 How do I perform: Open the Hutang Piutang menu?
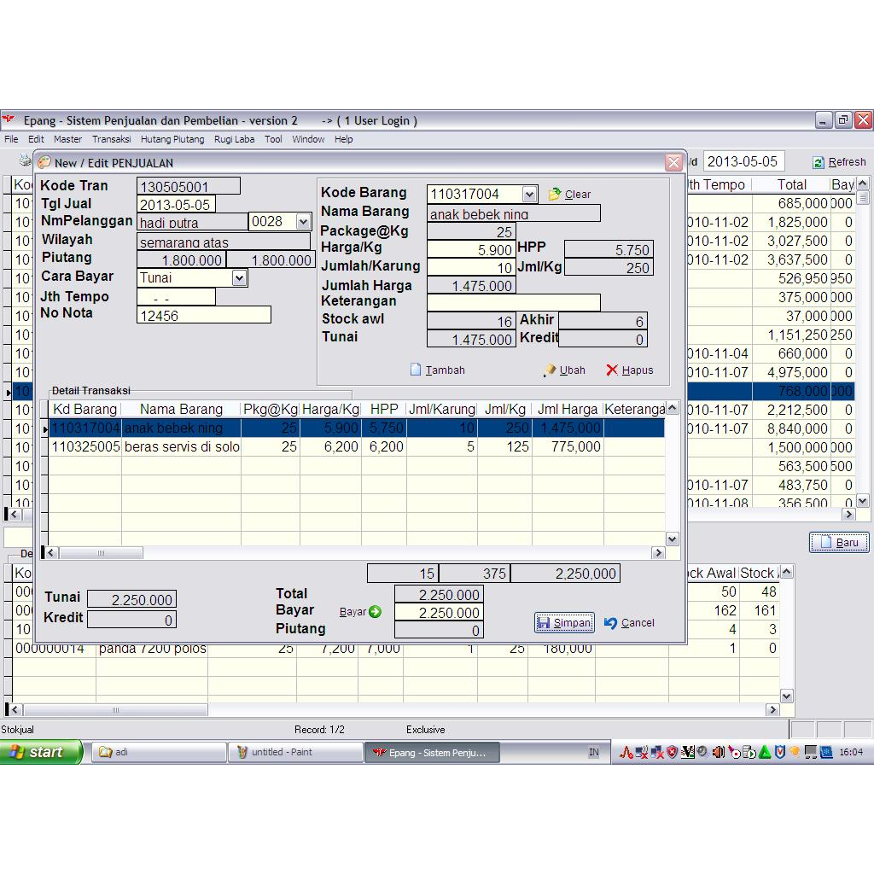click(x=172, y=139)
